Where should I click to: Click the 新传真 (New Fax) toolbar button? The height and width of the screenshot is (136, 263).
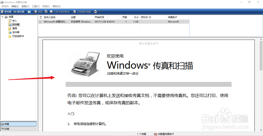6,12
